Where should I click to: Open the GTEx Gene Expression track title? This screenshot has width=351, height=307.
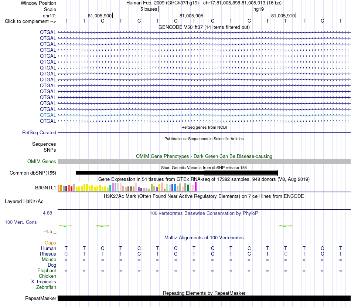tap(204, 179)
